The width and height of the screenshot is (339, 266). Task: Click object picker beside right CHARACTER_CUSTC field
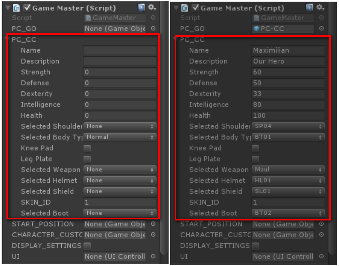(x=321, y=235)
